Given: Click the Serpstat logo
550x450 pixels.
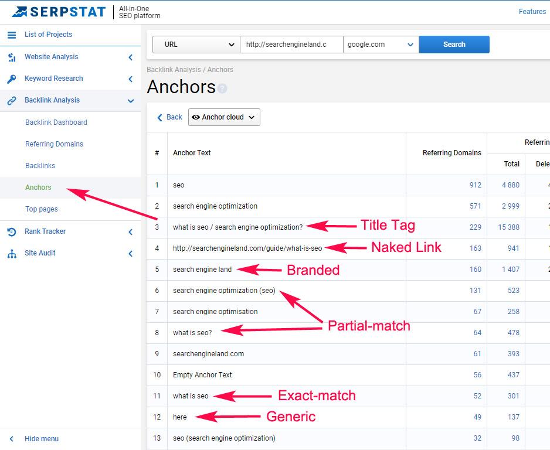Looking at the screenshot, I should click(x=58, y=12).
